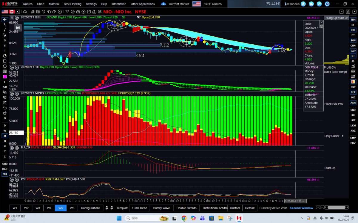The height and width of the screenshot is (223, 358).
Task: Toggle the FAR mode button
Action: point(5,174)
